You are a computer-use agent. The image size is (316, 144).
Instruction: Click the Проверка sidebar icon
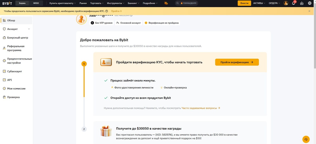(x=4, y=97)
